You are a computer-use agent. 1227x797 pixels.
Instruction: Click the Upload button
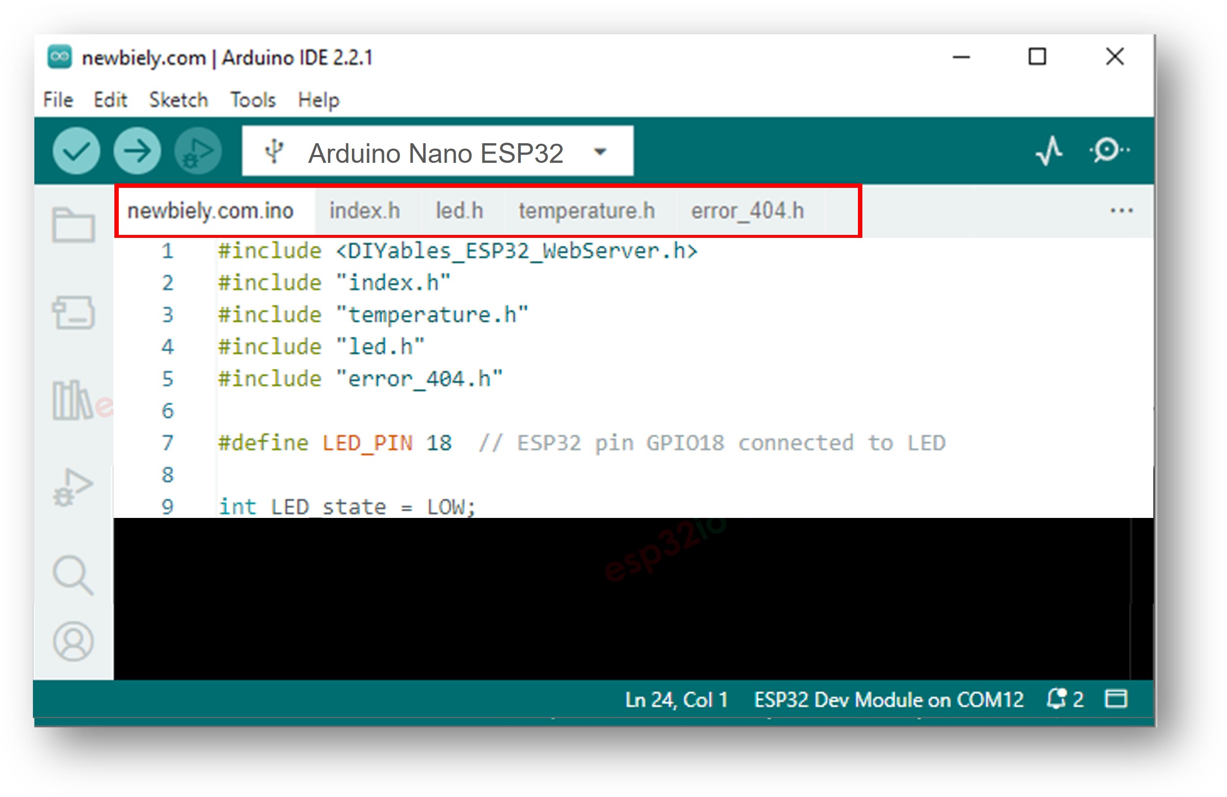pyautogui.click(x=136, y=151)
